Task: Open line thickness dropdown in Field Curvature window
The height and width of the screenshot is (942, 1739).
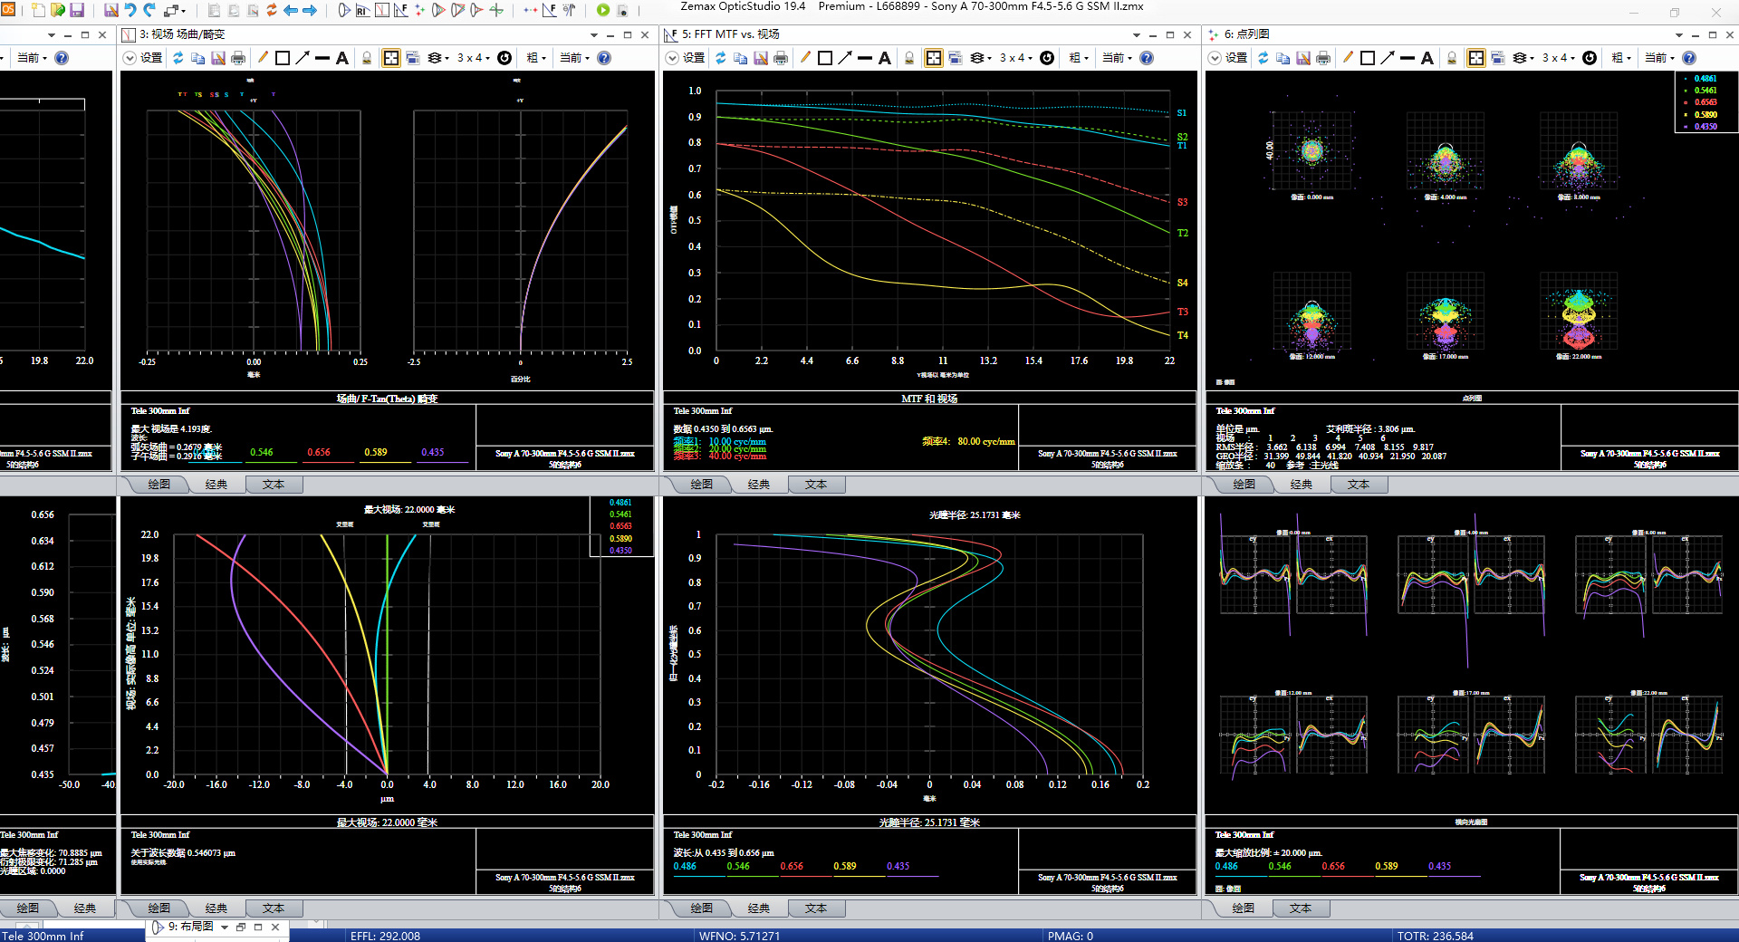Action: point(536,58)
